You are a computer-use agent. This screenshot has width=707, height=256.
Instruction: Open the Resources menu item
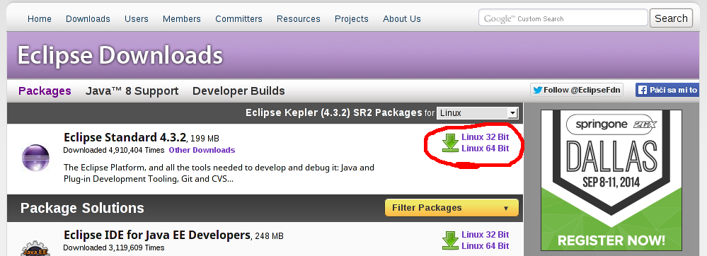pyautogui.click(x=299, y=19)
